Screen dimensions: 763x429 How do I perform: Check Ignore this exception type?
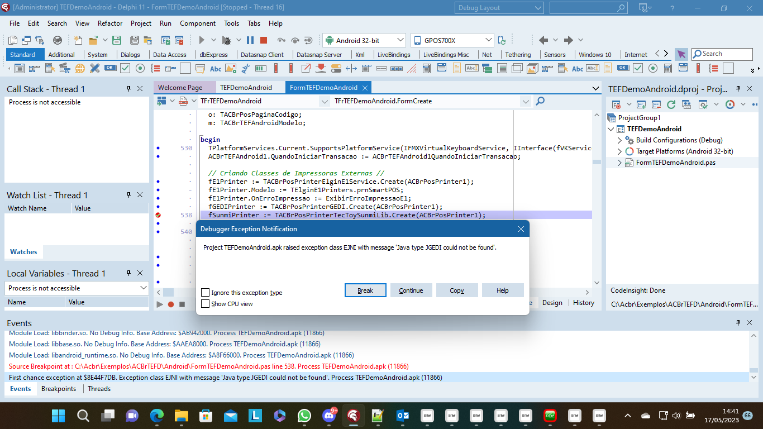[x=205, y=293]
